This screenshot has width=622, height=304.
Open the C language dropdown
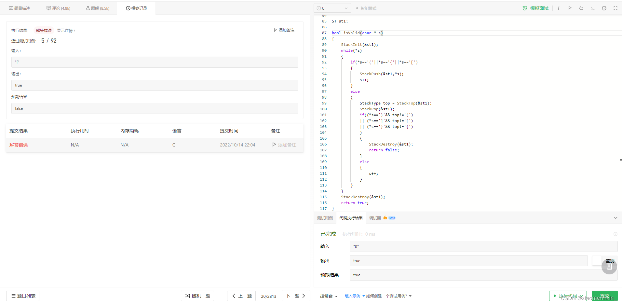(332, 8)
